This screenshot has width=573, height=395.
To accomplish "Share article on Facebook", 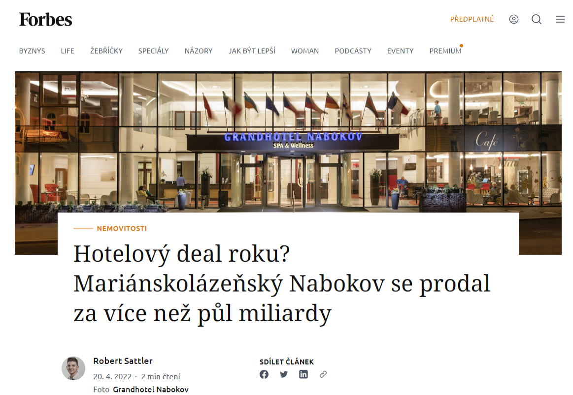I will (x=264, y=374).
